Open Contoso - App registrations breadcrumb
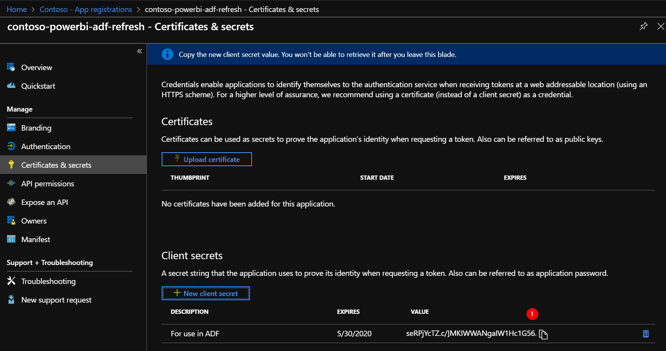Image resolution: width=666 pixels, height=351 pixels. [86, 9]
